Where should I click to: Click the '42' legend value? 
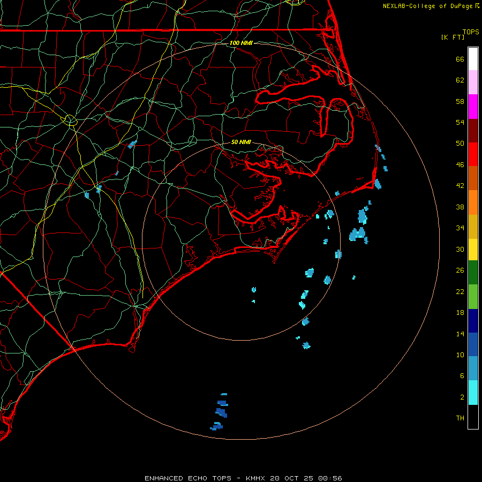click(x=460, y=186)
